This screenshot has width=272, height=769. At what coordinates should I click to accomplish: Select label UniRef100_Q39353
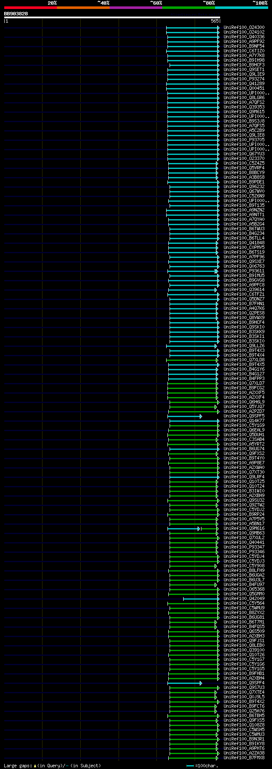coord(244,107)
